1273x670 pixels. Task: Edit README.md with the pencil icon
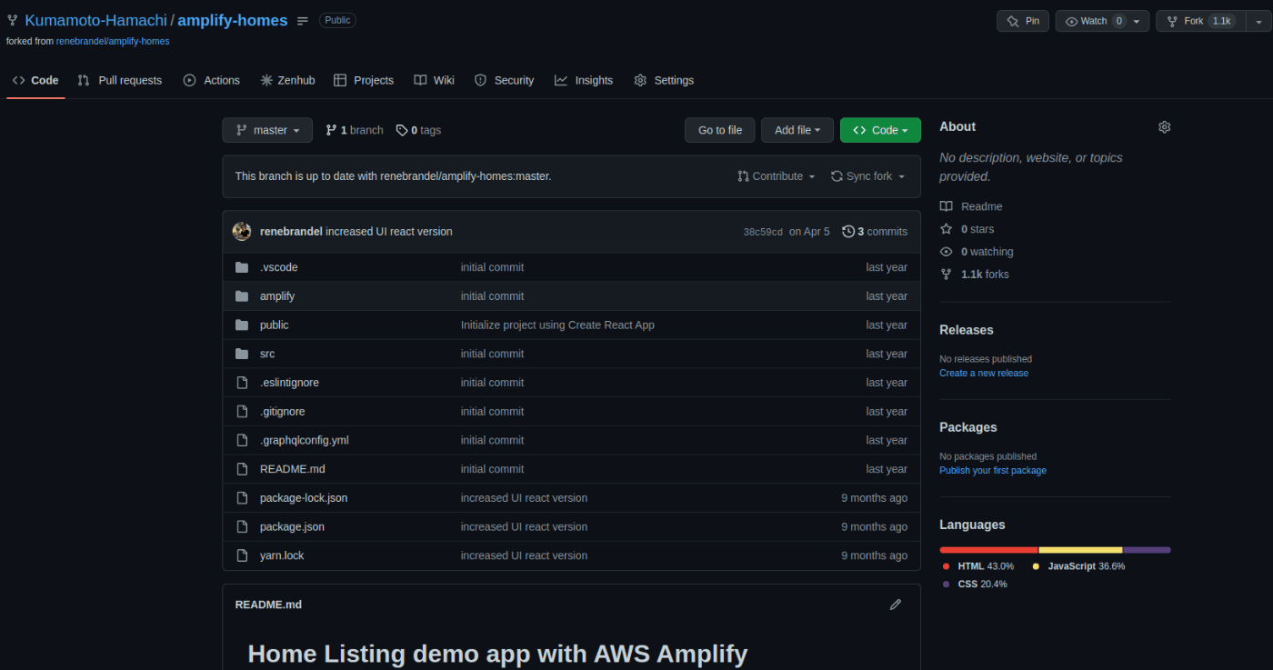(x=896, y=605)
